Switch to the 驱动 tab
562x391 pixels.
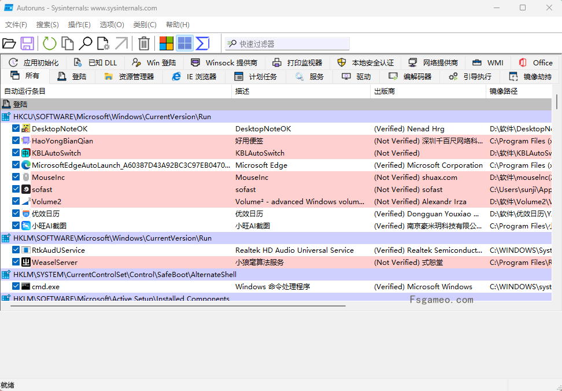pos(356,77)
